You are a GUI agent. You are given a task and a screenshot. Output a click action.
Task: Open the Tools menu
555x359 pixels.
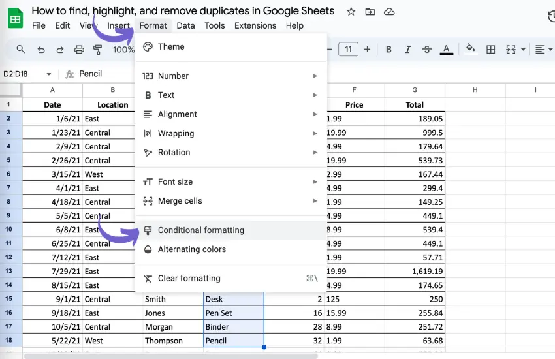point(215,25)
